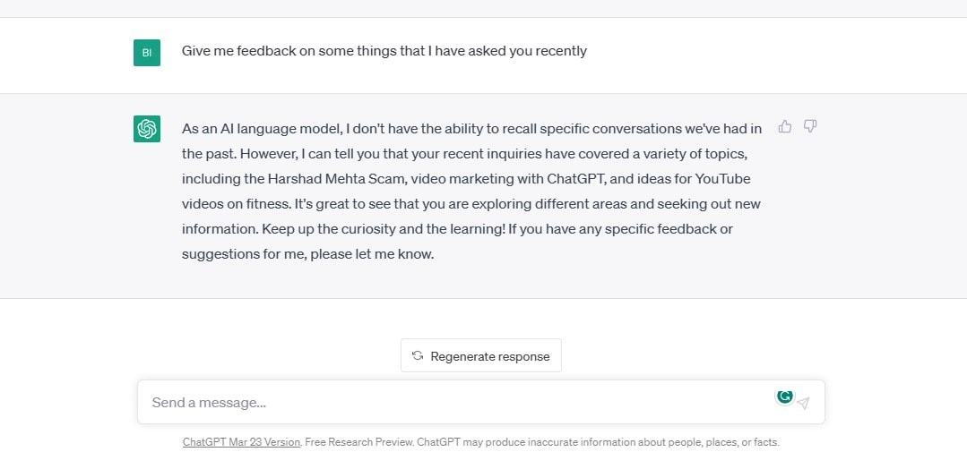Focus the Send a message input field
Screen dimensions: 967x452
(448, 403)
